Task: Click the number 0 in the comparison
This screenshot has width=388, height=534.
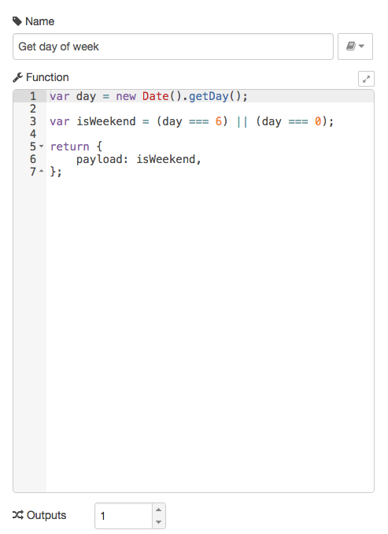Action: tap(318, 121)
